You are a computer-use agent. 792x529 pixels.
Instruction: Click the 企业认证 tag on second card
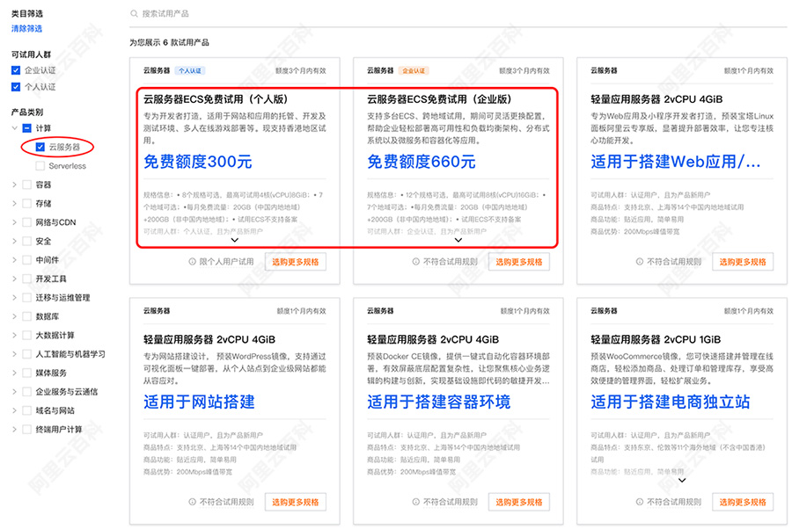click(414, 70)
